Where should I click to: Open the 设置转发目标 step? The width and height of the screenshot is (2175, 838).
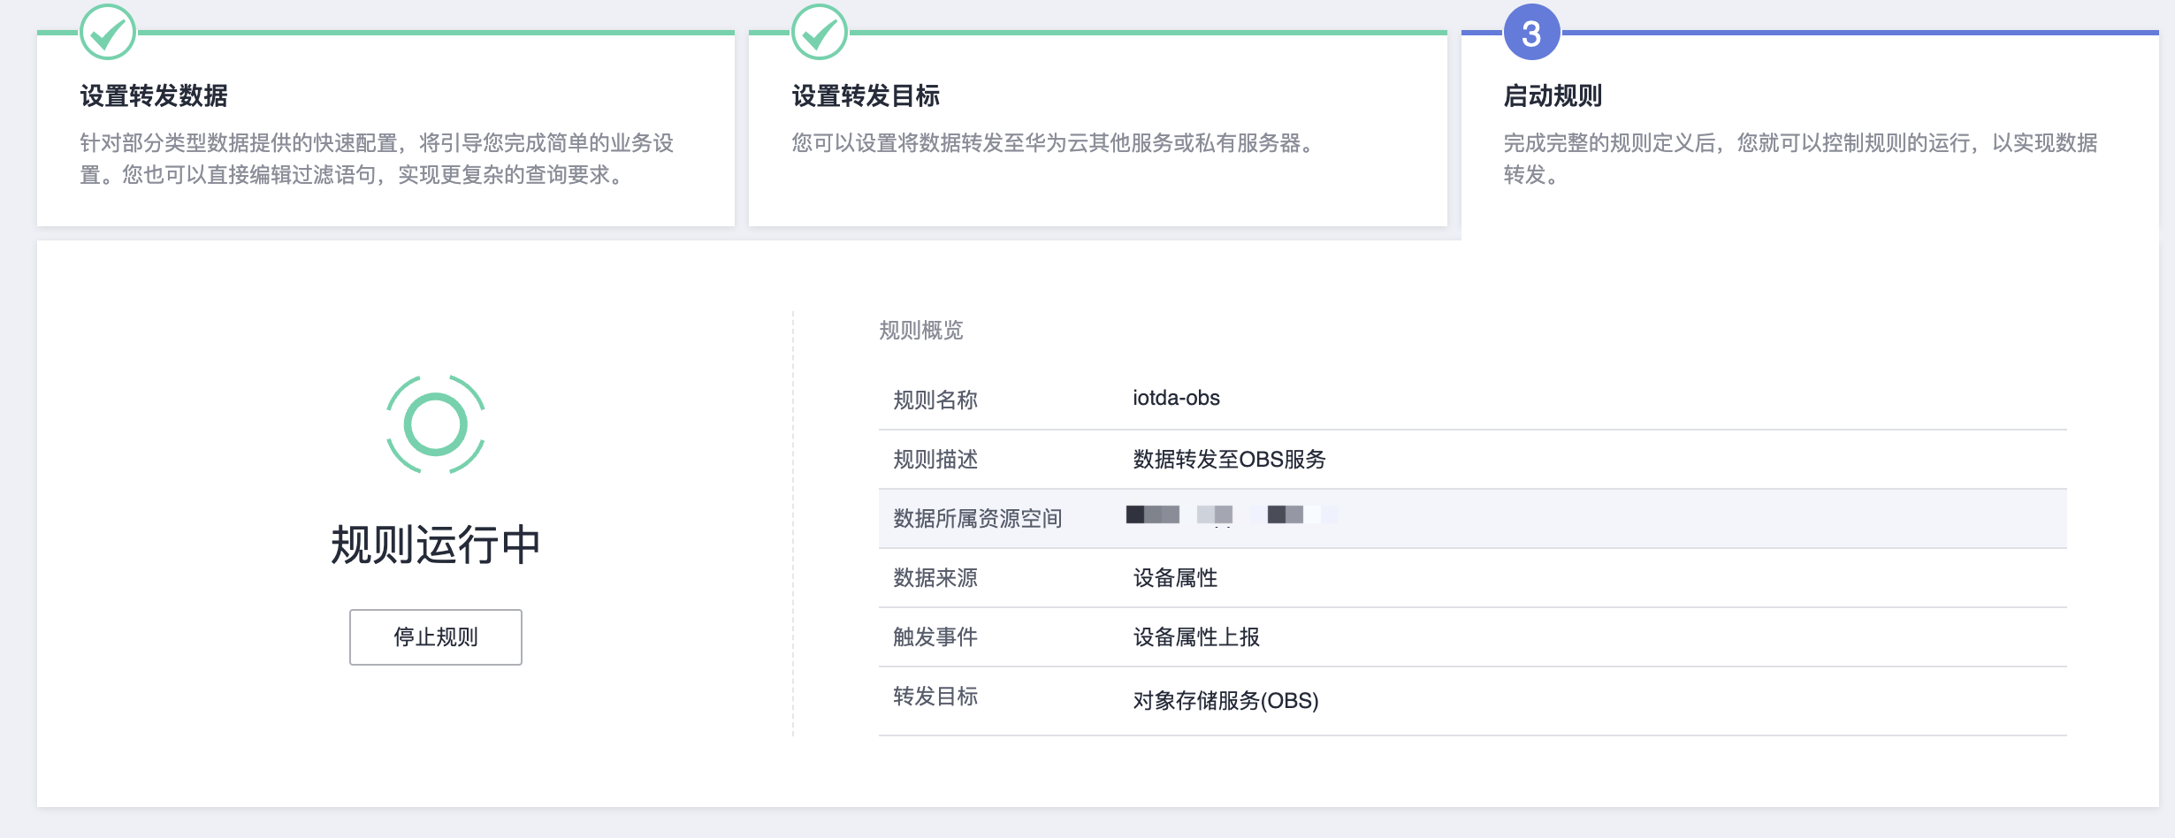[866, 95]
